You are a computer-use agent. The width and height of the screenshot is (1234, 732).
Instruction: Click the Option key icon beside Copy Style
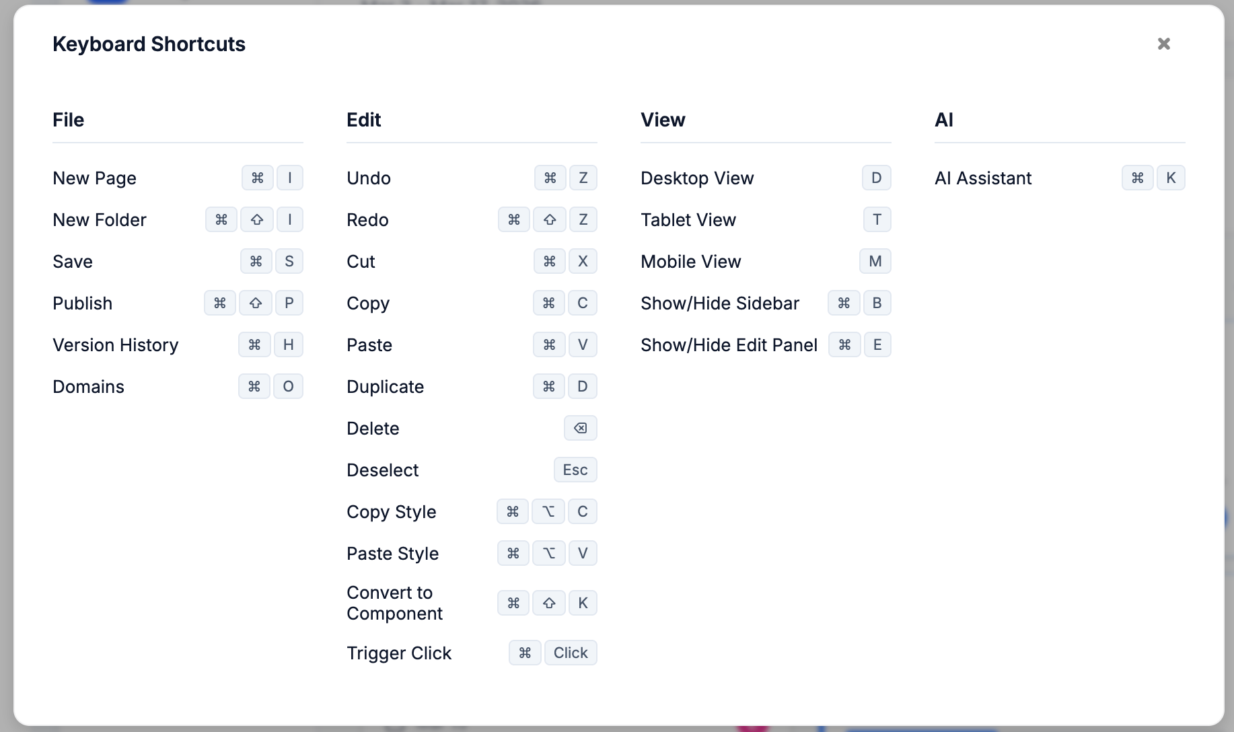[548, 511]
